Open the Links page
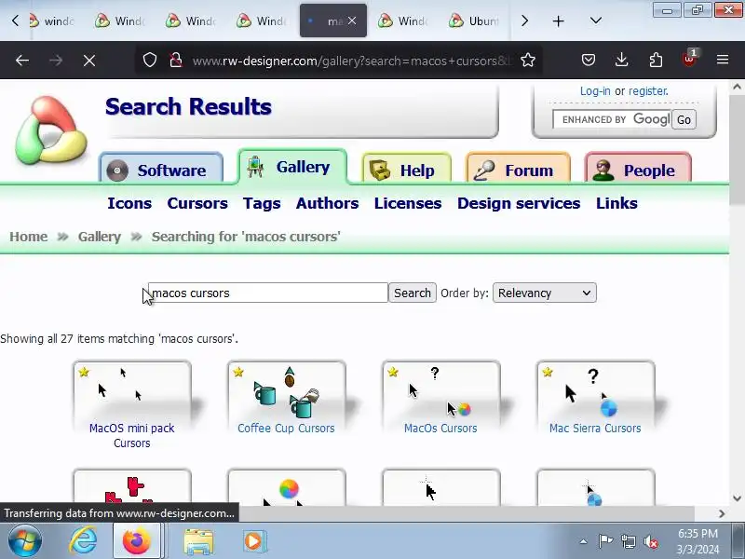 pos(616,203)
